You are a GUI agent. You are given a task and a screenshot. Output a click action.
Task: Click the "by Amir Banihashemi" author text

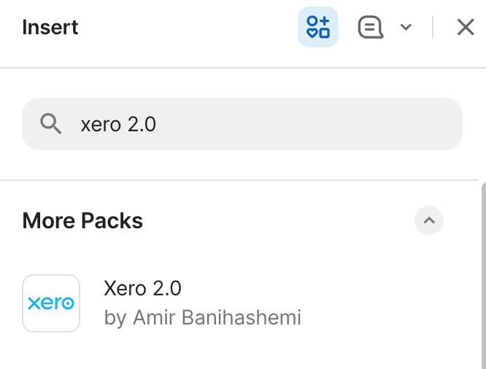(x=203, y=318)
